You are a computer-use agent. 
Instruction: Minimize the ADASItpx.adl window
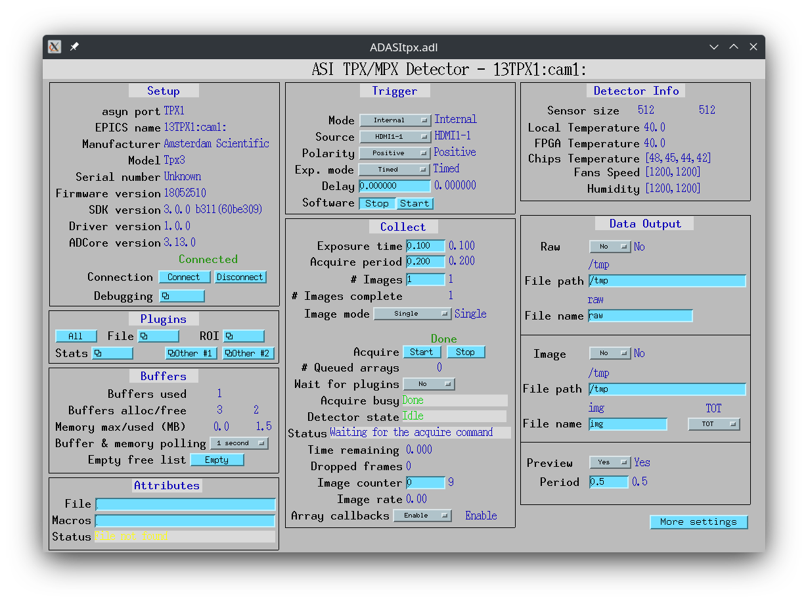pyautogui.click(x=714, y=47)
